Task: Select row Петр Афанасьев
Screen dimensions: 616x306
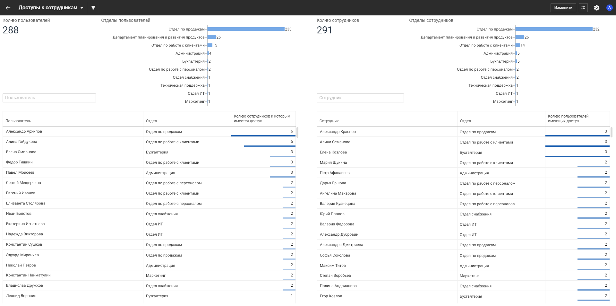Action: [463, 173]
